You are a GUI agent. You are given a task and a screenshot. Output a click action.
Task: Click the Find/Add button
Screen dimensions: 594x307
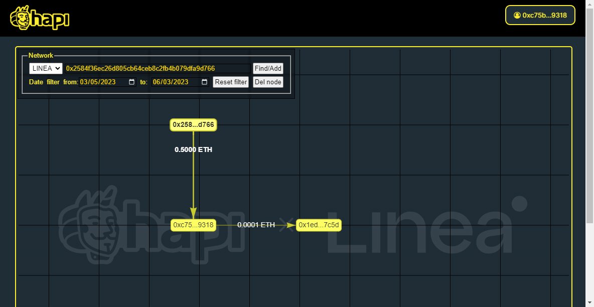pyautogui.click(x=268, y=69)
